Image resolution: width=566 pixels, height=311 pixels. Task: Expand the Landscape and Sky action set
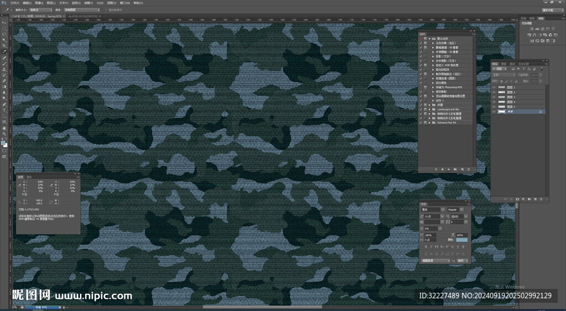click(429, 109)
